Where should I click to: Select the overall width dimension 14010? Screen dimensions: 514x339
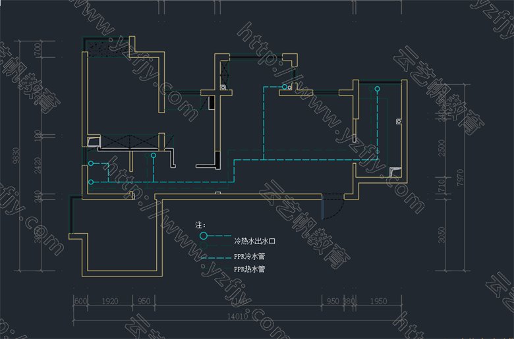click(x=237, y=317)
